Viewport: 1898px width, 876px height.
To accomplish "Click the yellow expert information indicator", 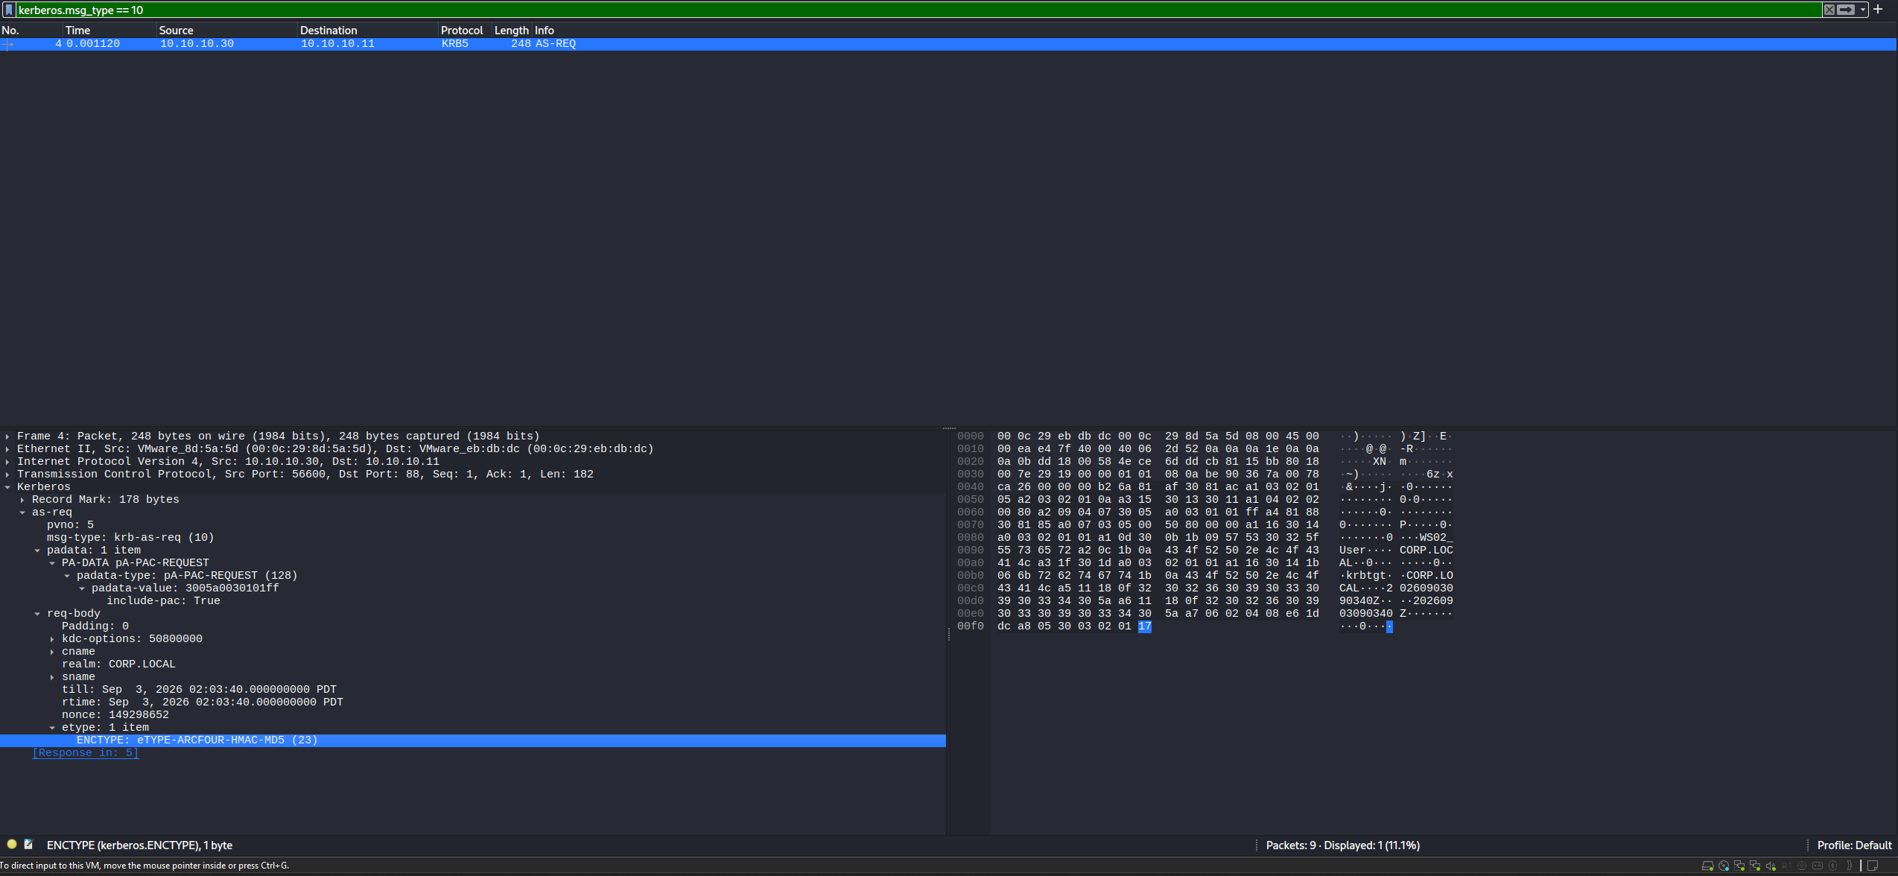I will pyautogui.click(x=12, y=844).
